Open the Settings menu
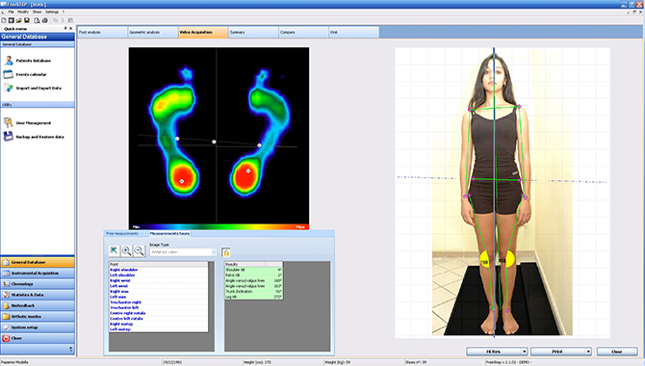 point(52,12)
